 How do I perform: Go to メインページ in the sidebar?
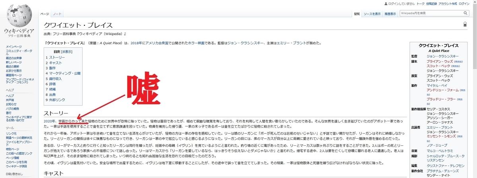14,47
